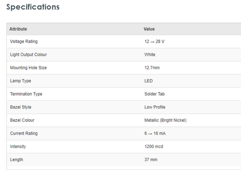The image size is (241, 170).
Task: Select the Mounting Hole Size label
Action: 28,68
